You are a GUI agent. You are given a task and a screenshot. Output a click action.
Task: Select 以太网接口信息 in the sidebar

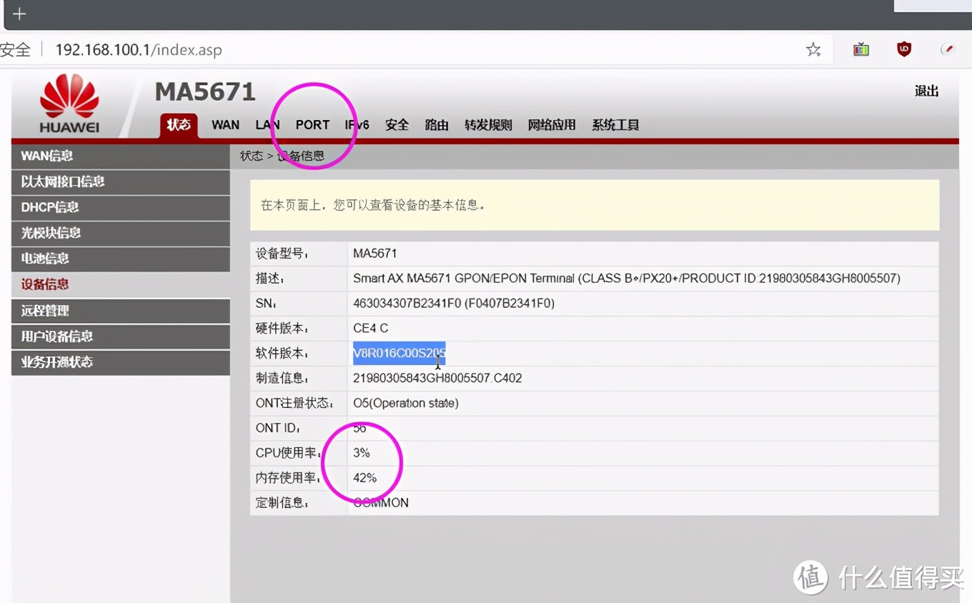(121, 182)
